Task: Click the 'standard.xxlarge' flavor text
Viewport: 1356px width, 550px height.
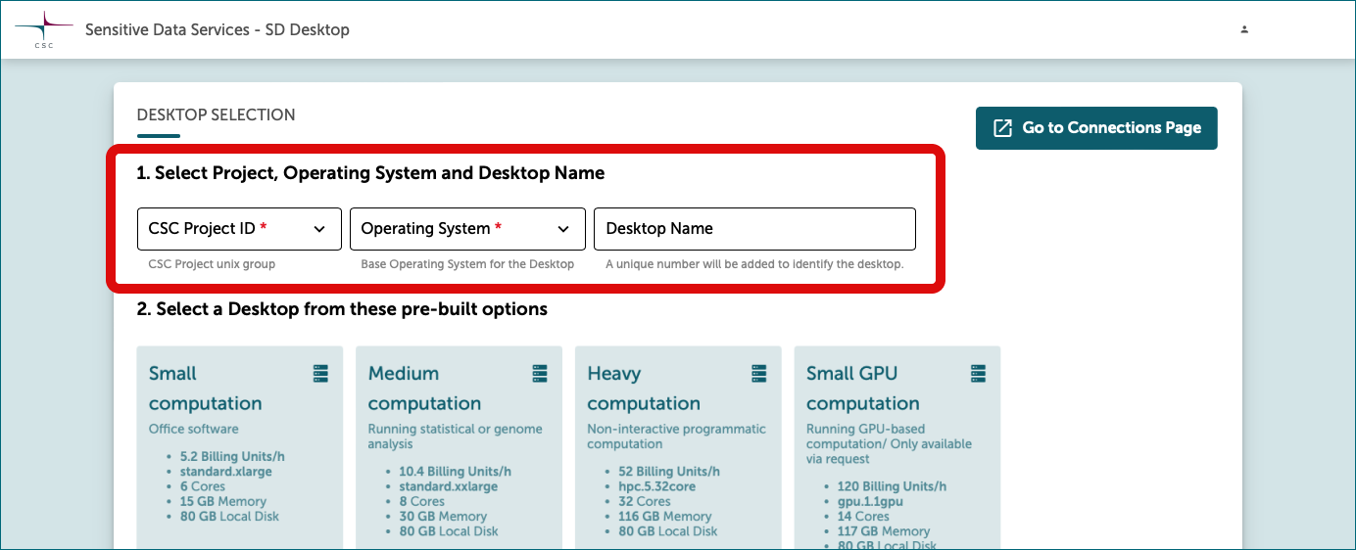Action: pos(449,486)
